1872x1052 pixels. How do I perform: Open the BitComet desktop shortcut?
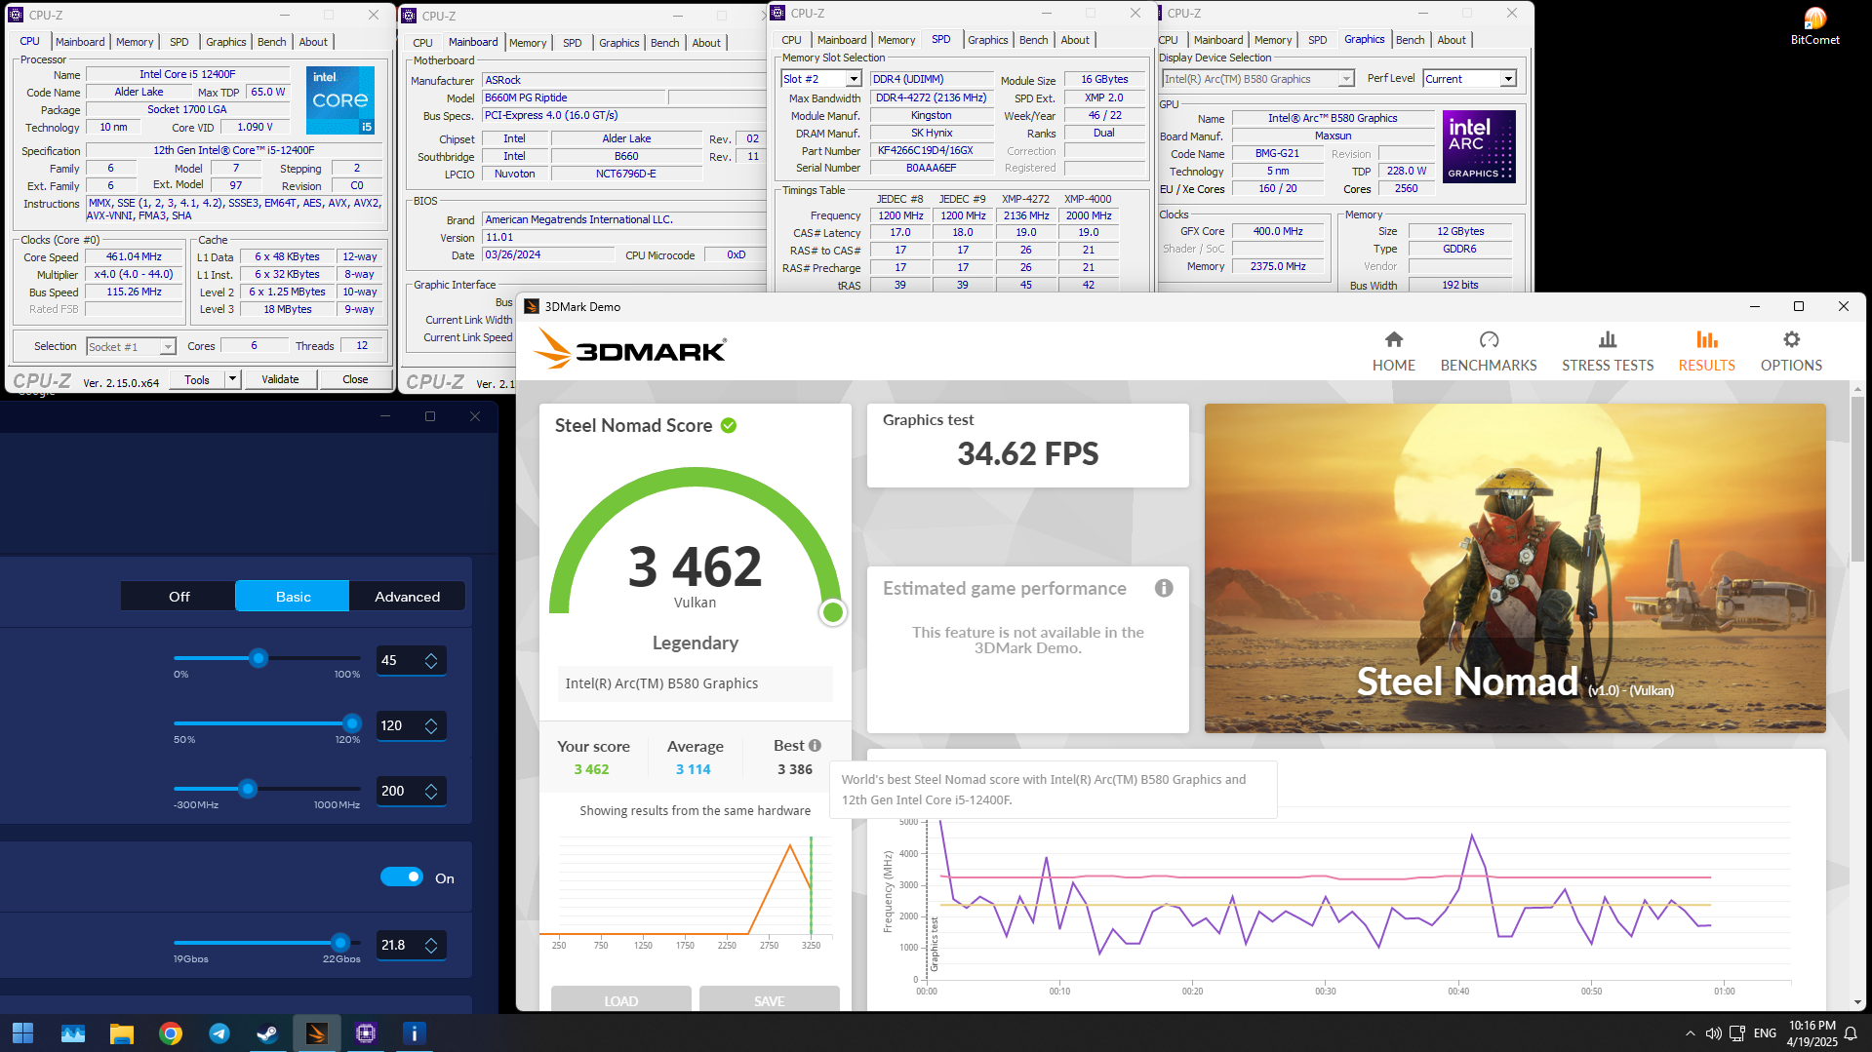[1814, 24]
